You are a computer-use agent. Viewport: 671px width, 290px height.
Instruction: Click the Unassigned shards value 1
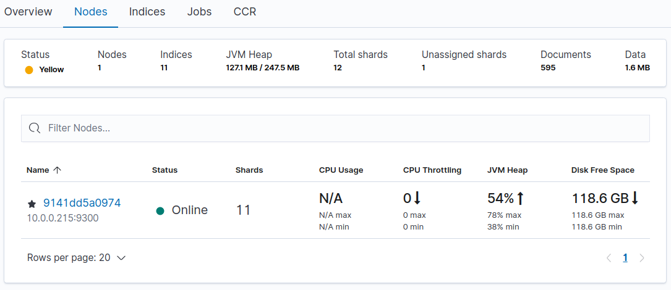423,67
